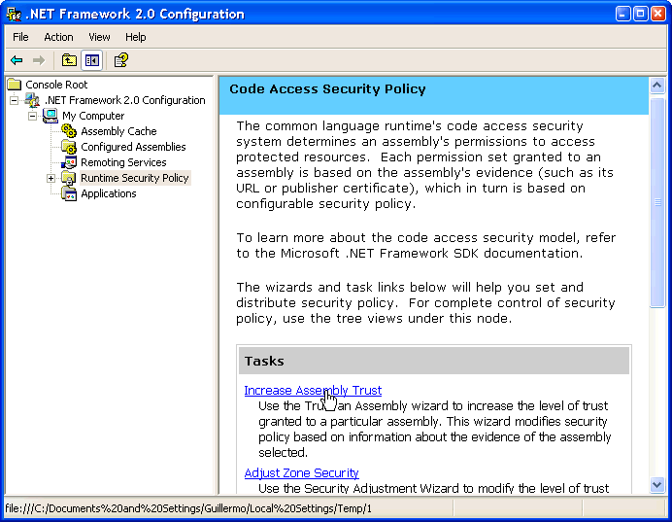
Task: Select .NET Framework 2.0 Configuration tree label
Action: pos(125,100)
